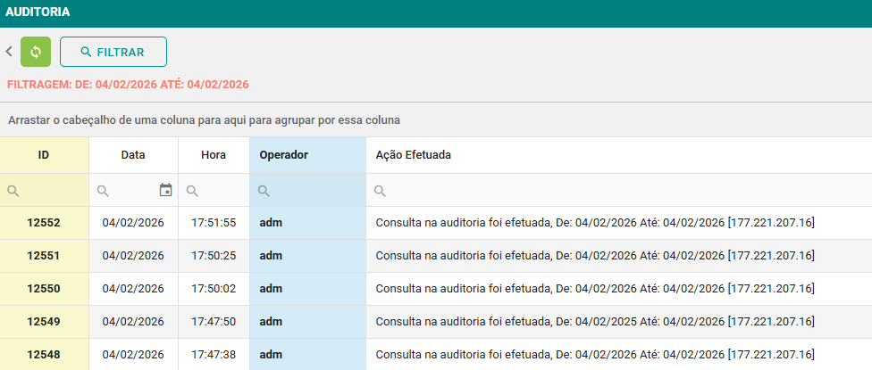872x370 pixels.
Task: Sort by the Hora column header
Action: [214, 155]
